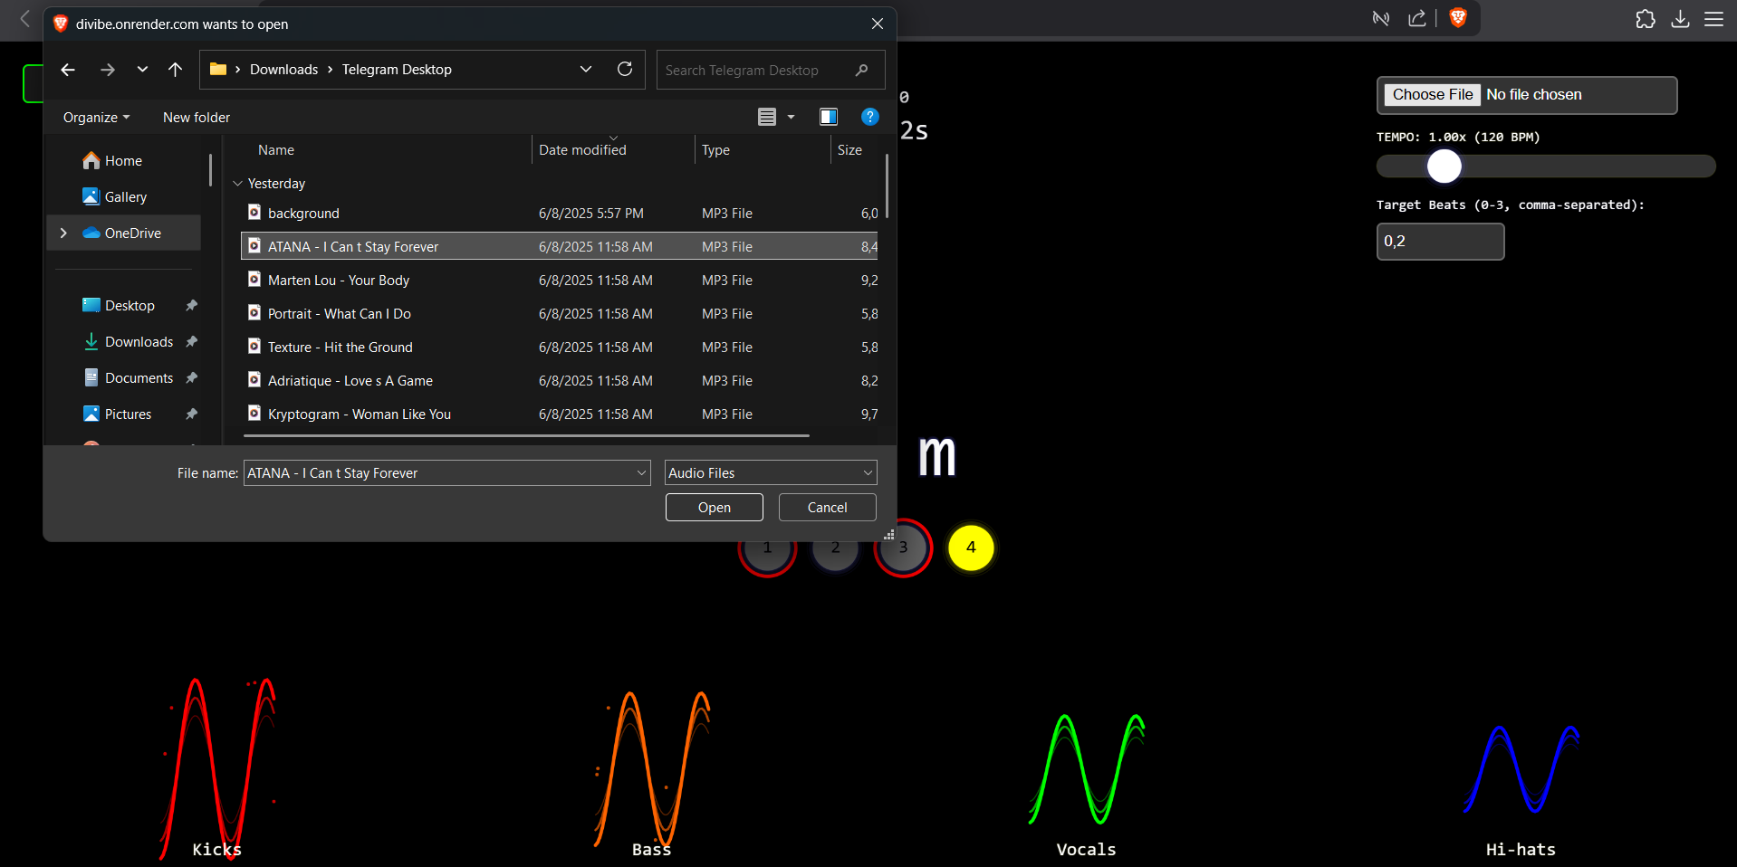
Task: Open Brave Shields icon
Action: click(x=1458, y=18)
